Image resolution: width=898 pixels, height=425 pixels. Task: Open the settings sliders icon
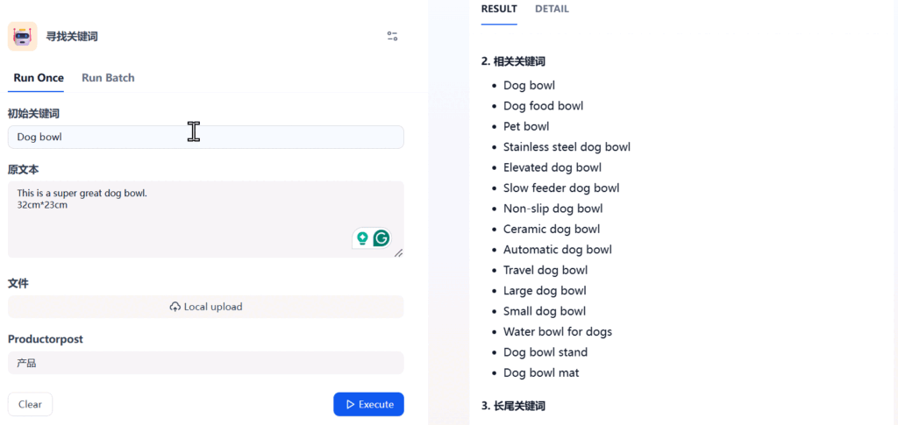(392, 36)
